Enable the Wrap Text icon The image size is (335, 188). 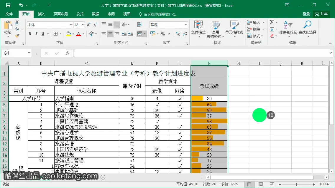pyautogui.click(x=140, y=25)
